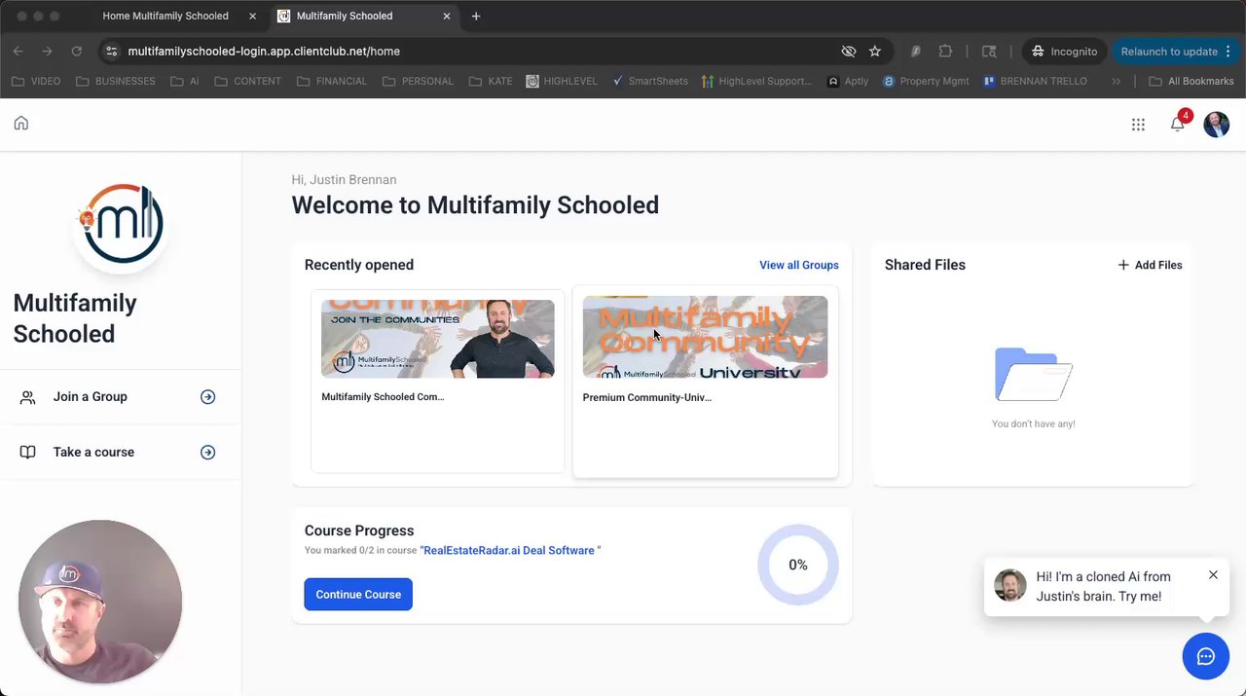
Task: Click the browser forward arrow
Action: 47,51
